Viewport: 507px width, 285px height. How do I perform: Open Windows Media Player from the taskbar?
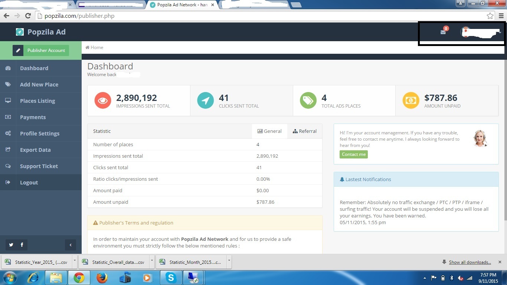(x=148, y=278)
